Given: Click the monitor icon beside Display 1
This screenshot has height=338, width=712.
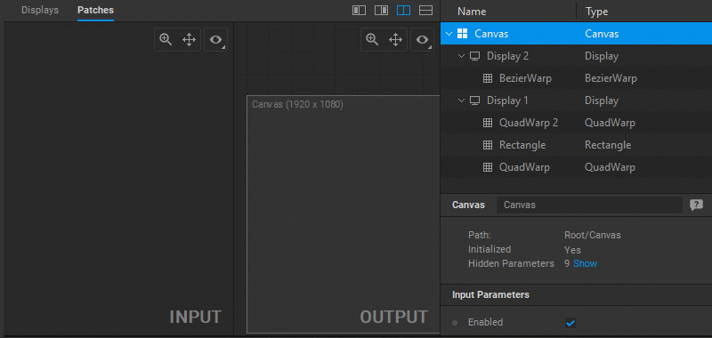Looking at the screenshot, I should click(x=475, y=101).
